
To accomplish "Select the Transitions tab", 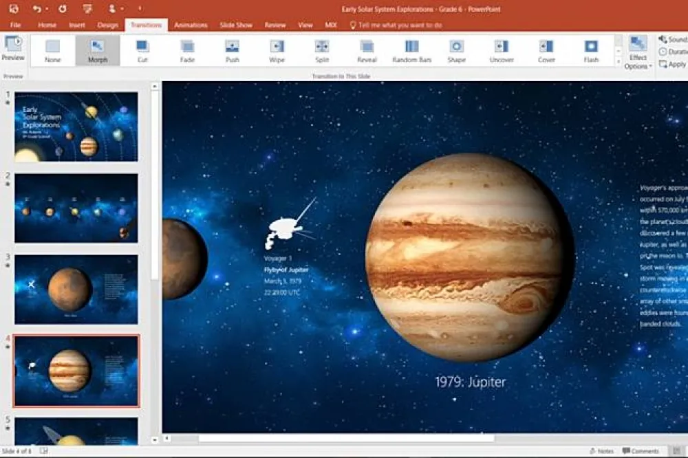I will click(x=146, y=25).
